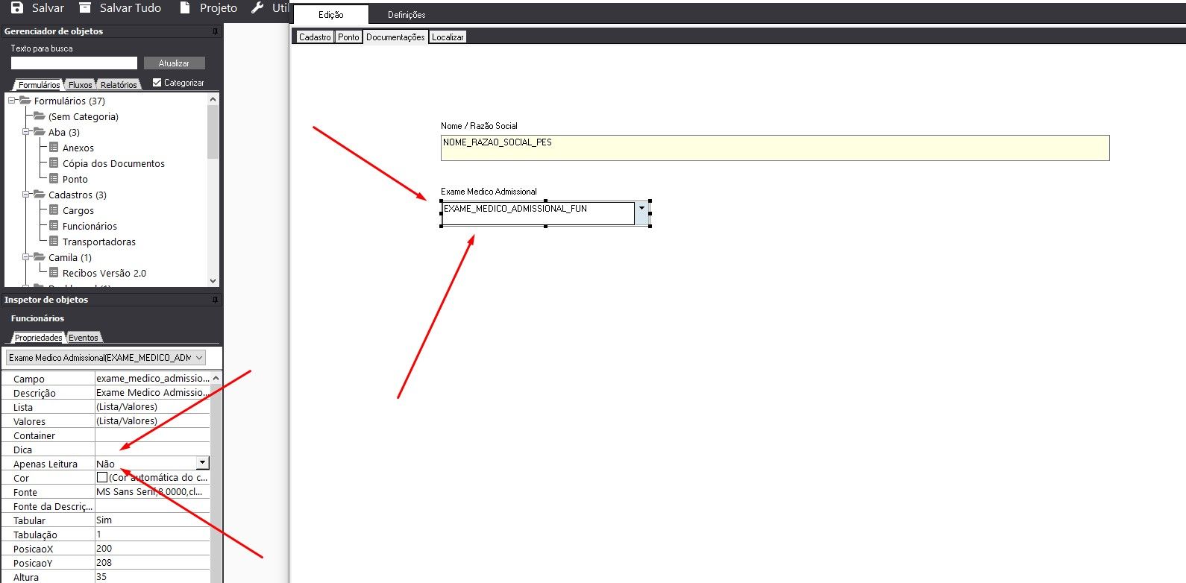Click the Salvar Tudo icon
The height and width of the screenshot is (583, 1186).
[85, 7]
